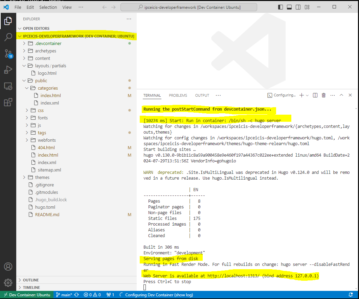Open the Extensions view
Image resolution: width=359 pixels, height=299 pixels.
8,102
